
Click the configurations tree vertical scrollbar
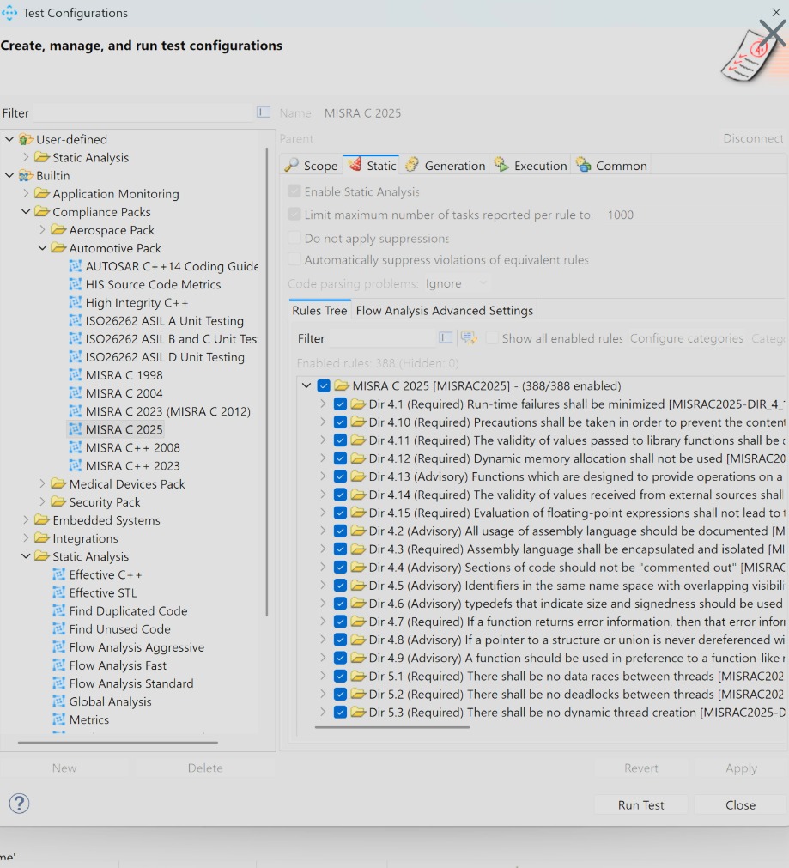point(267,382)
